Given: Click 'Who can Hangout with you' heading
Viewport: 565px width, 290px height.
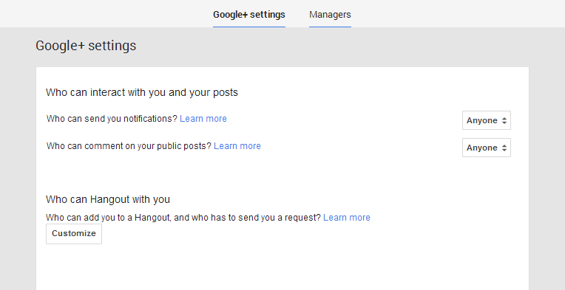Looking at the screenshot, I should click(x=108, y=199).
